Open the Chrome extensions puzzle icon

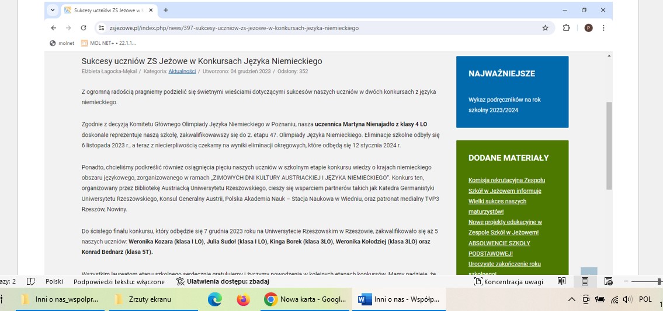point(566,28)
